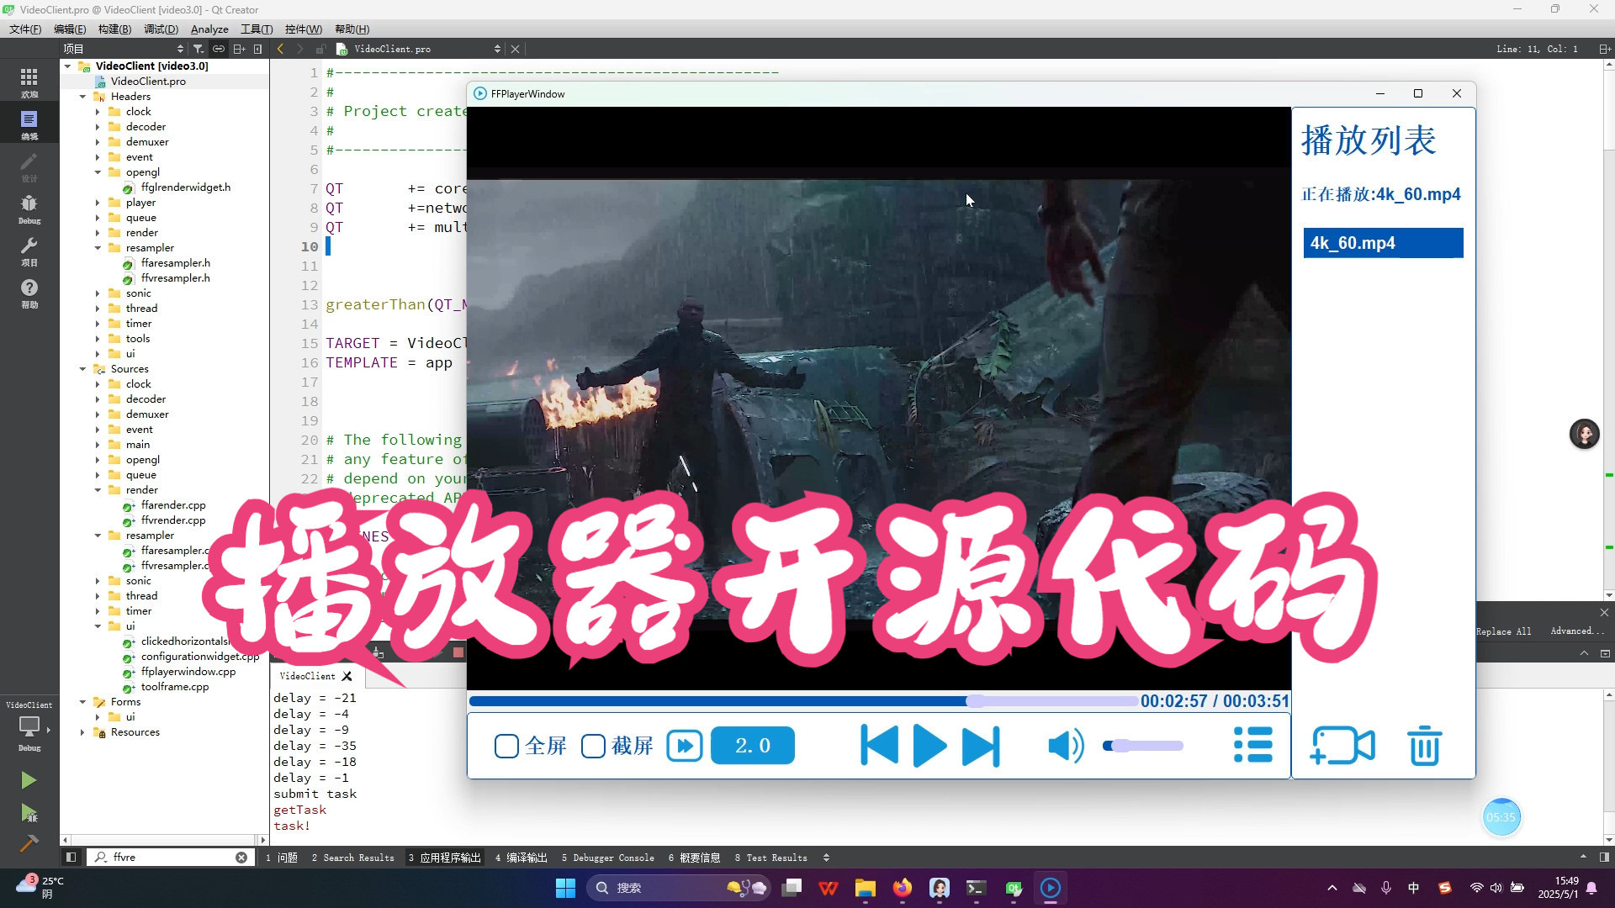Toggle the left sidebar visibility button
The width and height of the screenshot is (1615, 908).
(x=71, y=858)
